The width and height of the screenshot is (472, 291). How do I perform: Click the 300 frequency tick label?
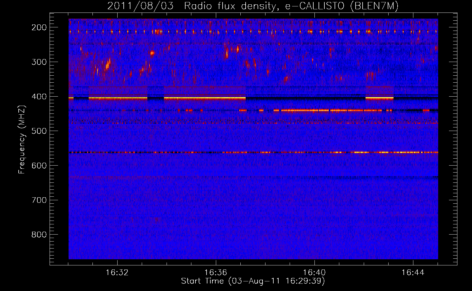pyautogui.click(x=39, y=62)
